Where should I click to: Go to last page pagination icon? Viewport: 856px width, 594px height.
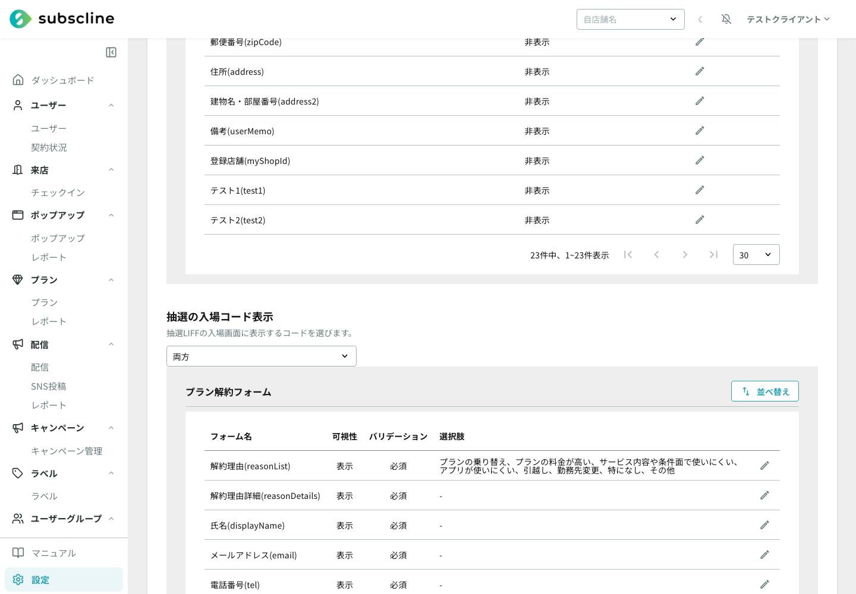tap(713, 255)
